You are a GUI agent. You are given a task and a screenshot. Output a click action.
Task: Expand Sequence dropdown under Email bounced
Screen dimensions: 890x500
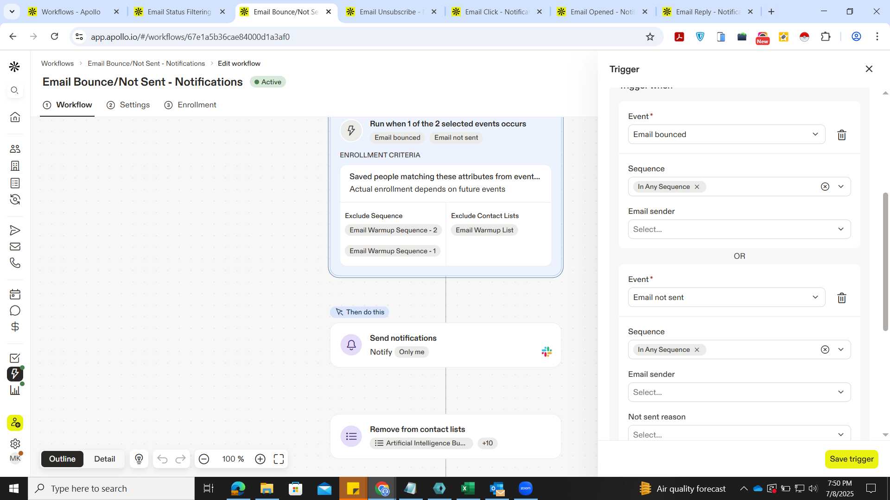coord(841,187)
